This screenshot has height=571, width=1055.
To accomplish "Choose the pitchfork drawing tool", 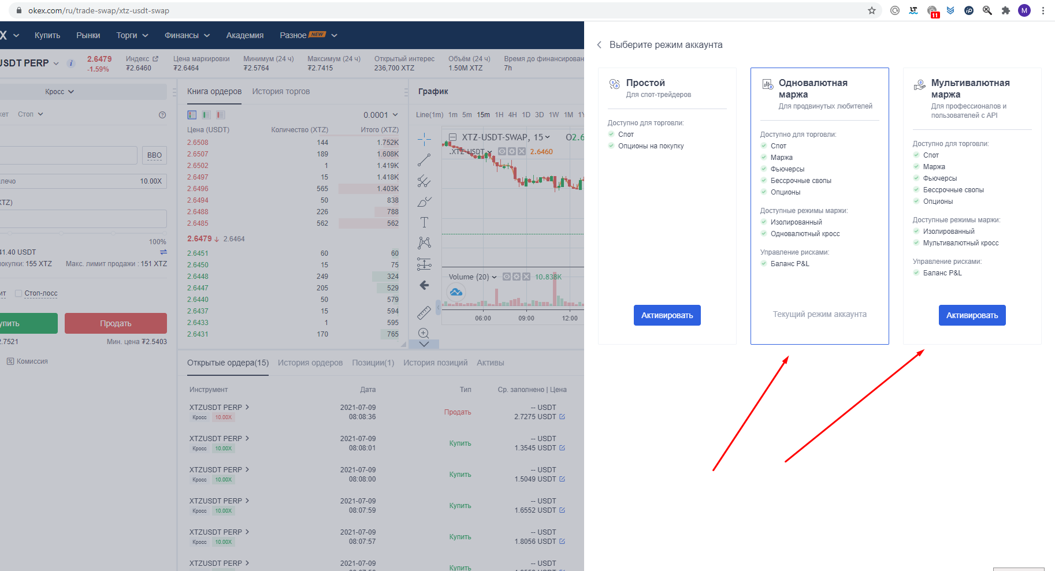I will point(424,181).
